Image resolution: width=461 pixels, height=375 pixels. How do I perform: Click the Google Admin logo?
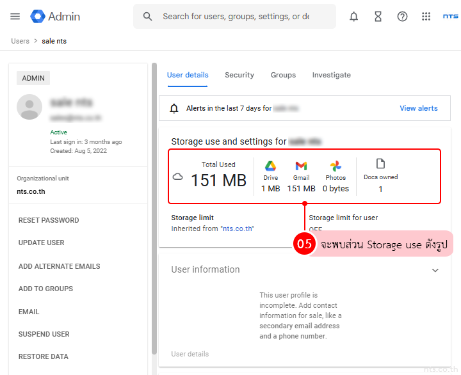[x=54, y=17]
